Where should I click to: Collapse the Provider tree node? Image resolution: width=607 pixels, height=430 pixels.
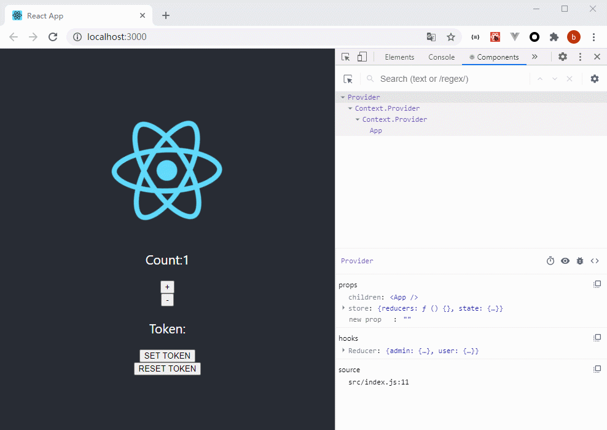343,97
